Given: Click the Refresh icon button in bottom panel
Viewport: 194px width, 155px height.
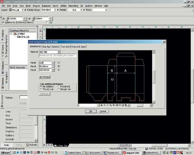Looking at the screenshot, I should click(31, 145).
